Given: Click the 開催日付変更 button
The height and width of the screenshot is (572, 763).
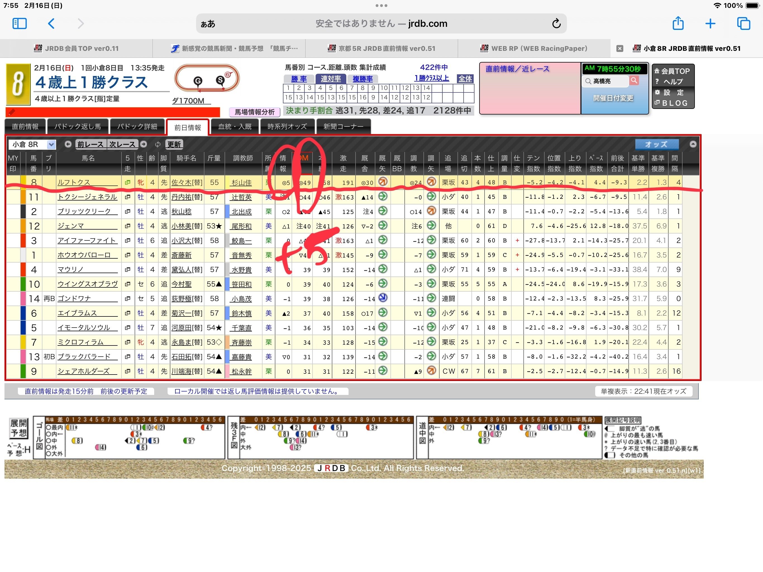Looking at the screenshot, I should click(613, 98).
